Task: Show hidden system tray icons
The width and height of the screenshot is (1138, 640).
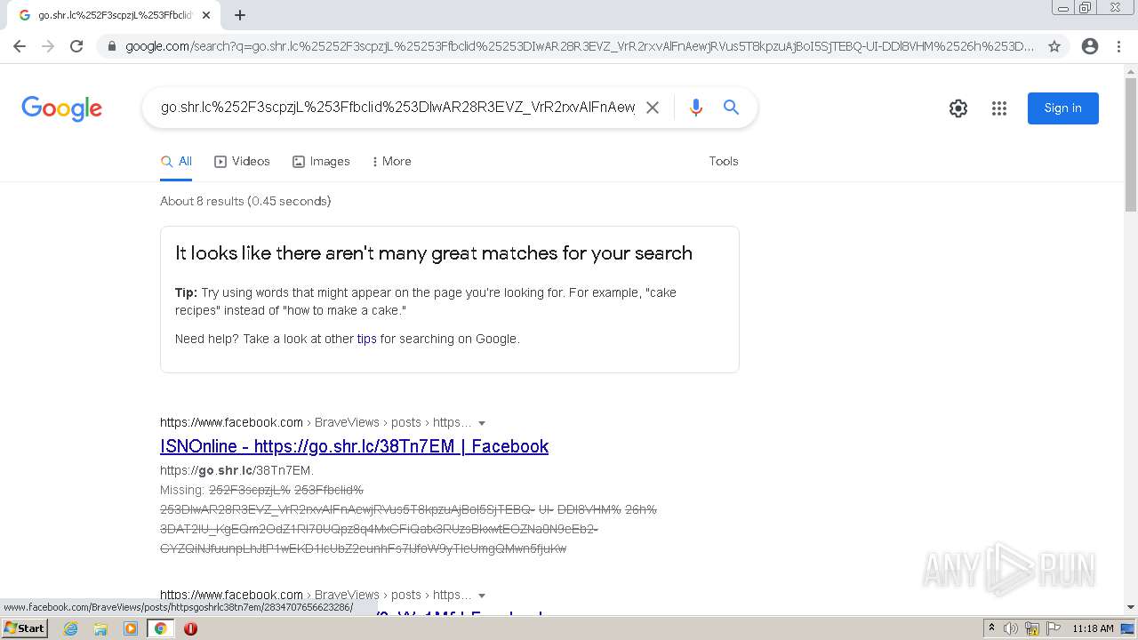Action: pyautogui.click(x=991, y=628)
